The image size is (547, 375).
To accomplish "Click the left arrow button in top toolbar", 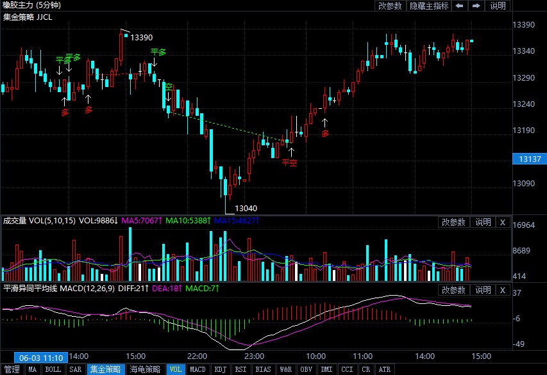I will pyautogui.click(x=460, y=6).
